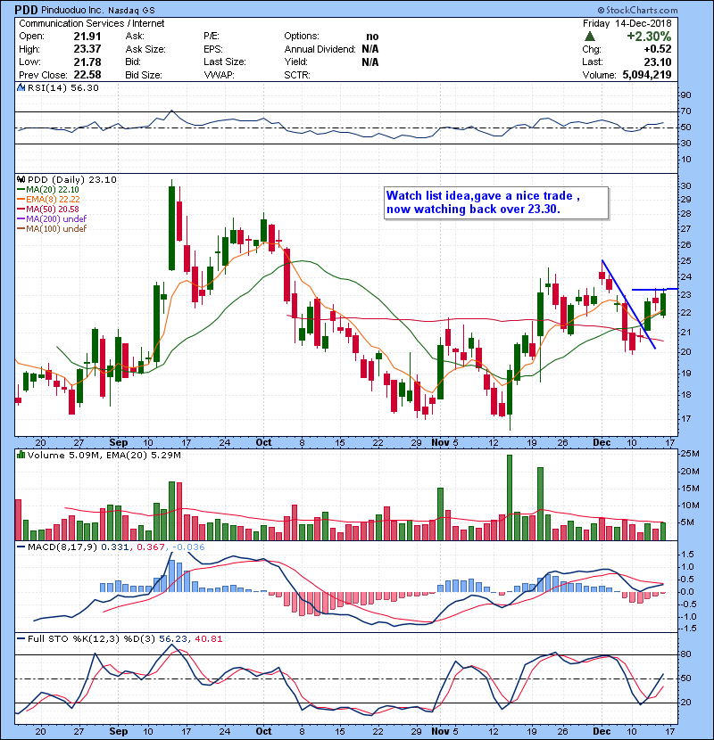
Task: Click the -1.5 label on the MACD axis
Action: coord(687,629)
